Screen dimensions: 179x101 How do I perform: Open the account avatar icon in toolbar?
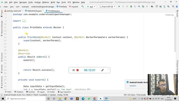pyautogui.click(x=177, y=6)
